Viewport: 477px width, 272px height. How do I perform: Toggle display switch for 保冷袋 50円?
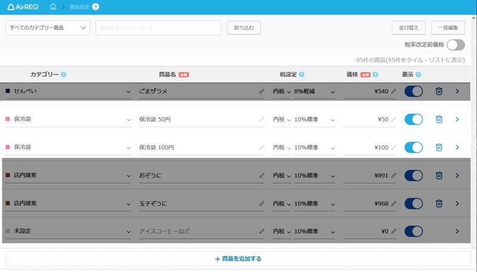tap(413, 119)
